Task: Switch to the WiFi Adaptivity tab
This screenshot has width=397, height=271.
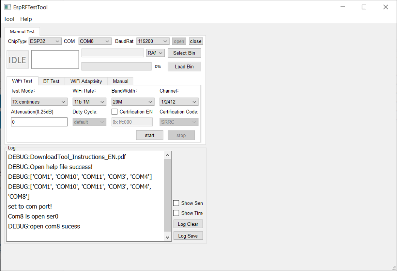Action: pos(86,81)
